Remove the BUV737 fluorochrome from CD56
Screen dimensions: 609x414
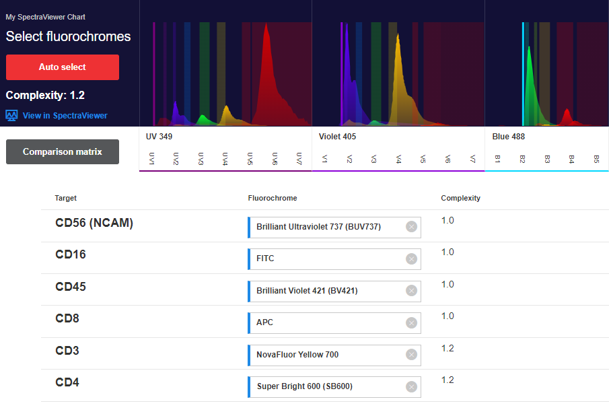[411, 227]
